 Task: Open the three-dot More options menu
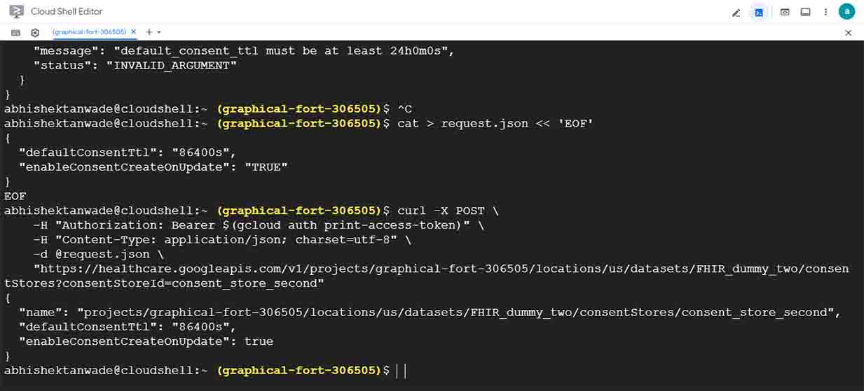point(826,13)
